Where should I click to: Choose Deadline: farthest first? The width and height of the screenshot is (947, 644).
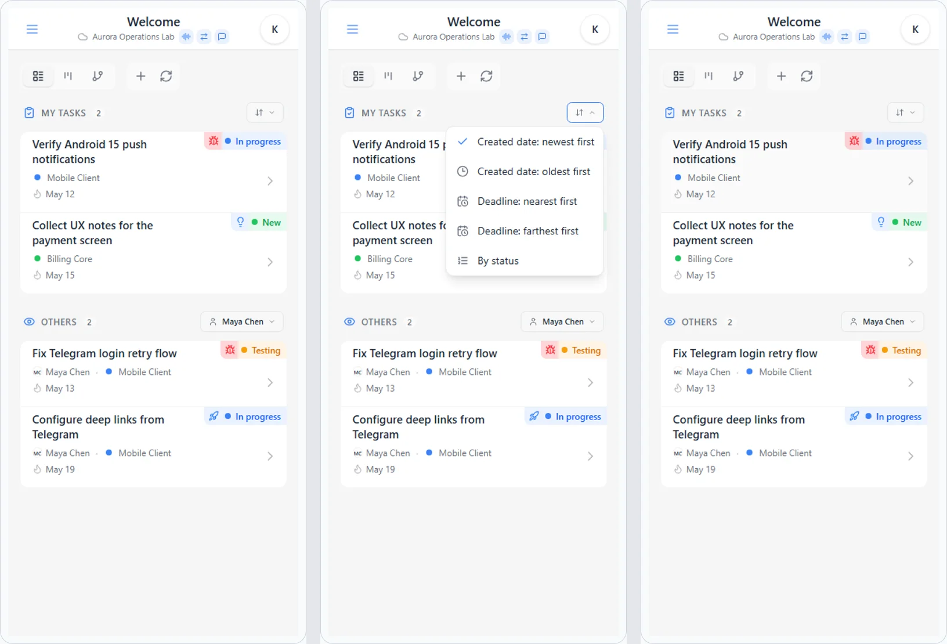(525, 231)
